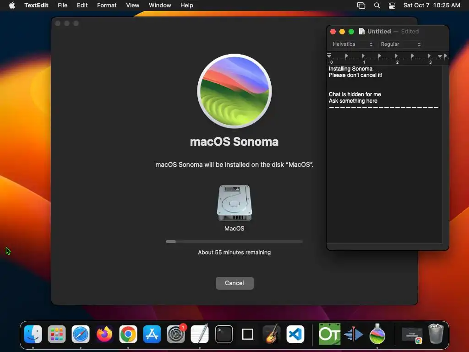This screenshot has width=469, height=352.
Task: Open the TextEdit application menu
Action: [36, 5]
